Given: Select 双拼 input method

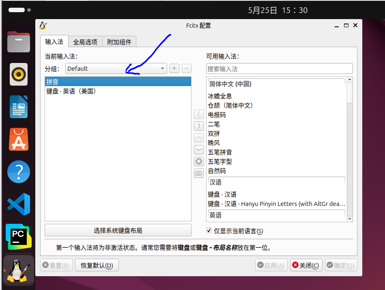Looking at the screenshot, I should point(276,134).
